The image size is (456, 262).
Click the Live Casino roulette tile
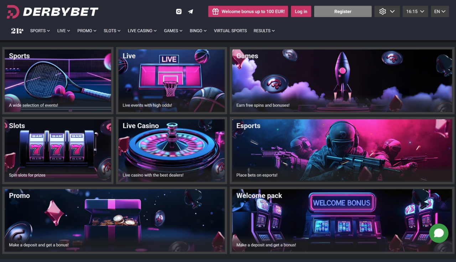(x=171, y=150)
